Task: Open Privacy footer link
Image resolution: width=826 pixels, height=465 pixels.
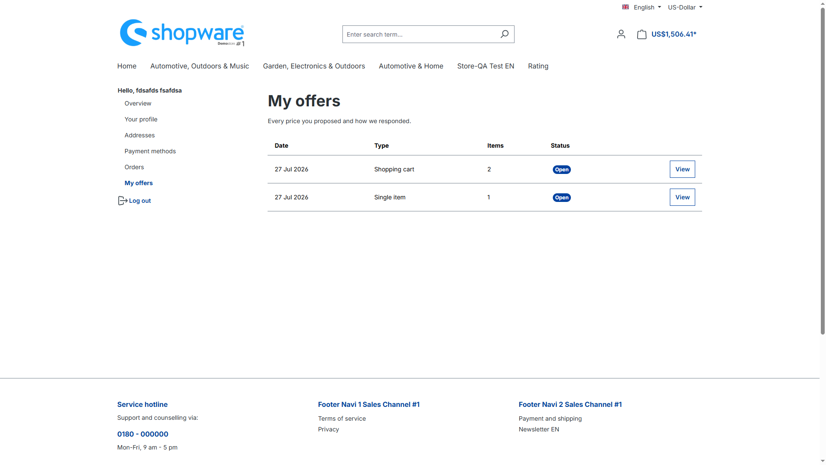Action: 328,429
